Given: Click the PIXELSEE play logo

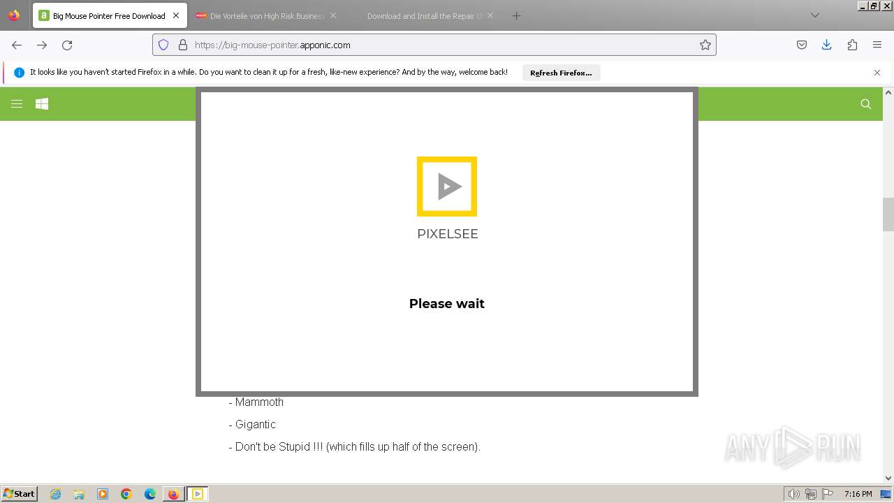Looking at the screenshot, I should [x=447, y=187].
